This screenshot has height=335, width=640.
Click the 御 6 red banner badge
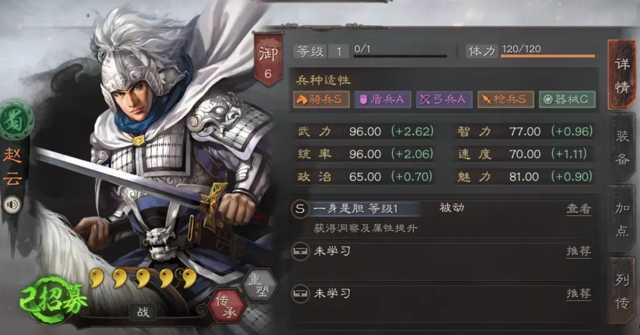click(268, 61)
